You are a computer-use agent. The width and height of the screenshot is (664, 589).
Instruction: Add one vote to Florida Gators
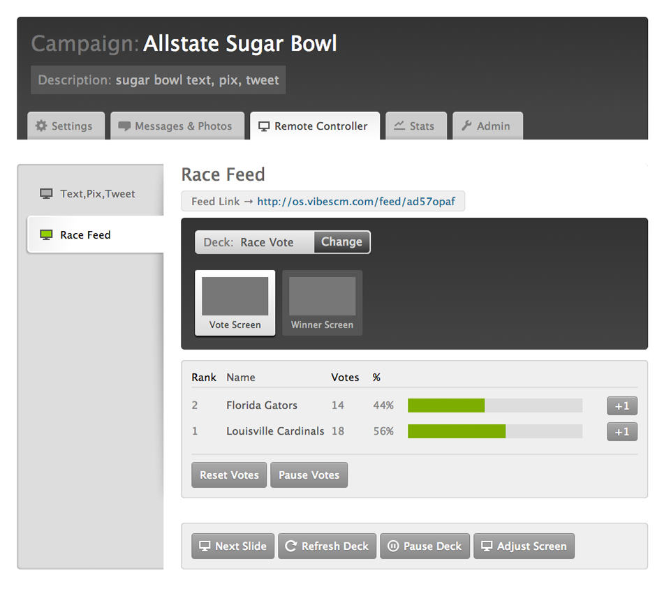621,405
